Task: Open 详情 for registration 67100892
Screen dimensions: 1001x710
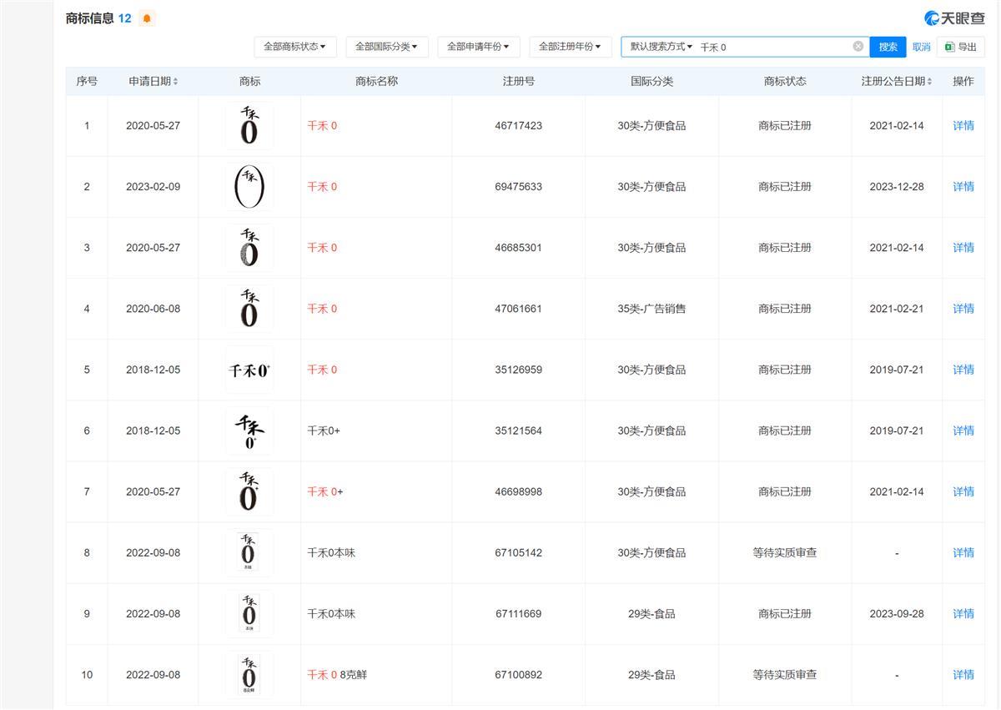Action: coord(963,674)
